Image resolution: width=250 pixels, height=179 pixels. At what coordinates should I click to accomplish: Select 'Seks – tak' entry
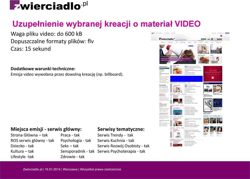click(x=70, y=146)
